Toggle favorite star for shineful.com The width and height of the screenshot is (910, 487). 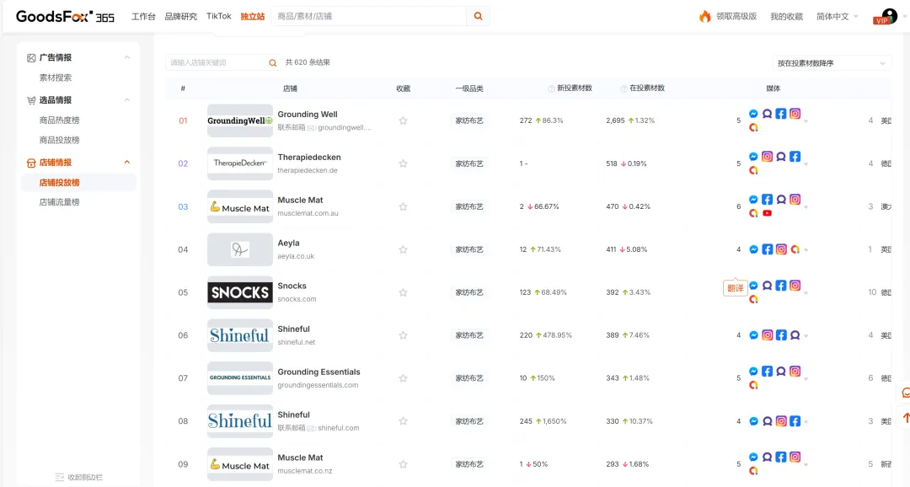[403, 421]
